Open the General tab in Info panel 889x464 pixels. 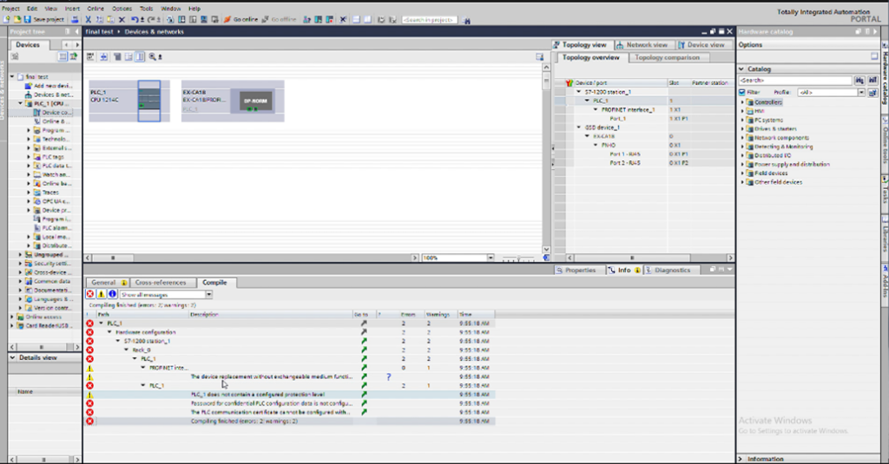(107, 282)
